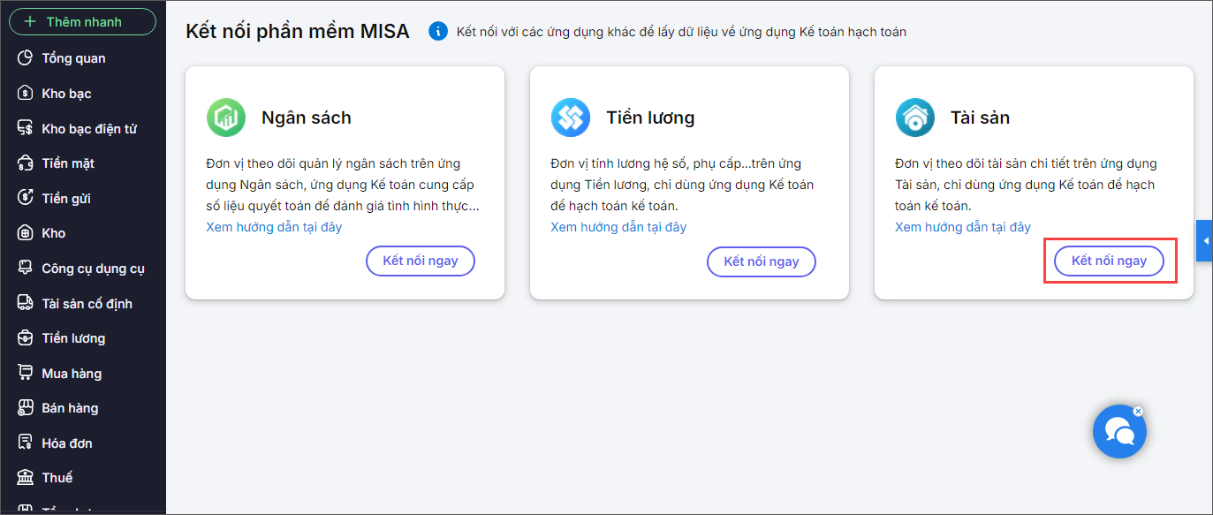Click the Tài sản cố định truck icon

pos(26,304)
